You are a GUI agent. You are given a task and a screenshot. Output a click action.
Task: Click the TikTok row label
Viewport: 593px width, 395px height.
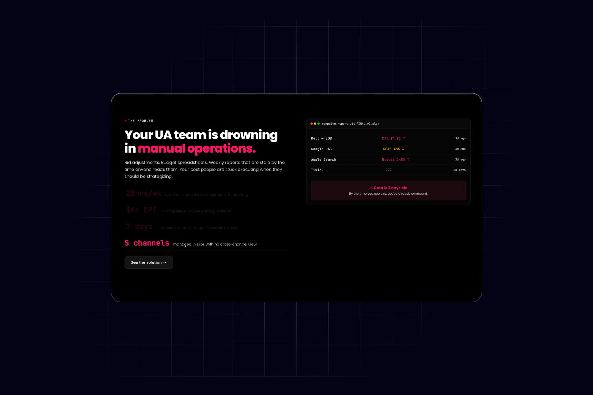[317, 170]
